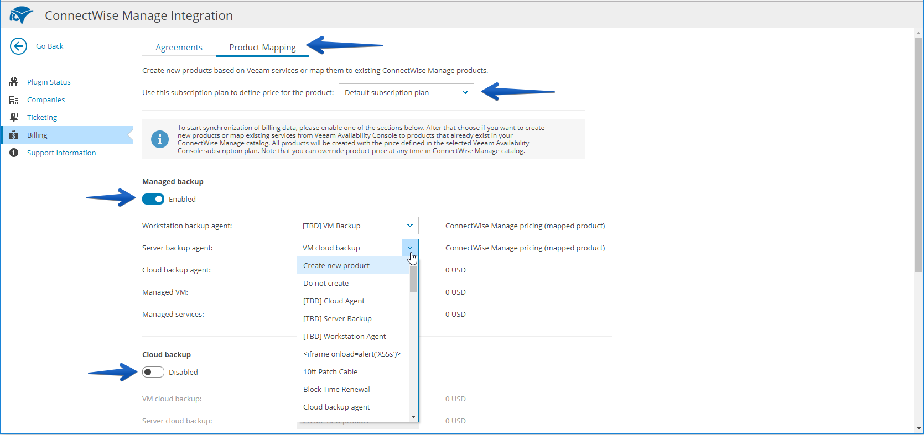
Task: Disable Managed backup toggle
Action: [153, 199]
